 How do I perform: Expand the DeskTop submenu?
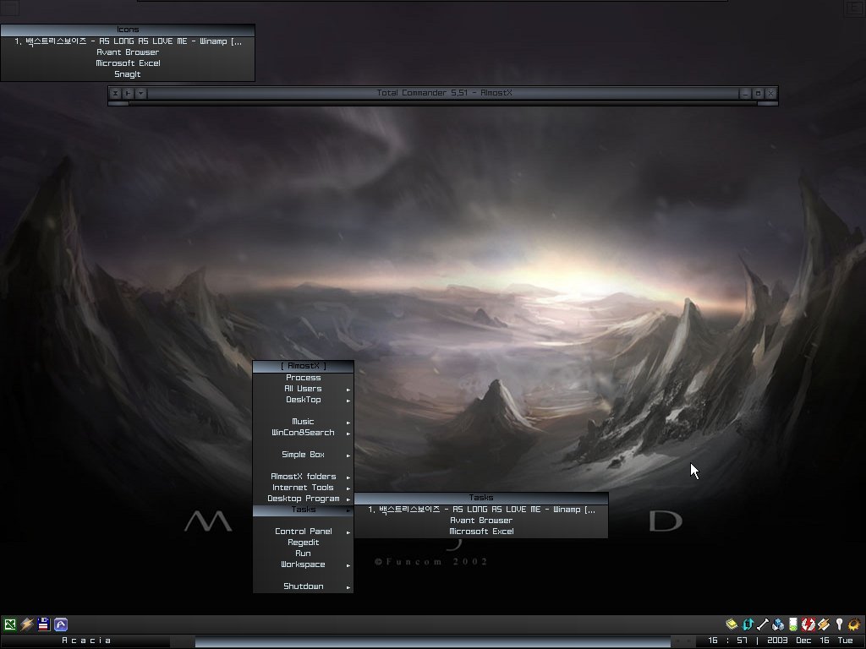pos(304,400)
